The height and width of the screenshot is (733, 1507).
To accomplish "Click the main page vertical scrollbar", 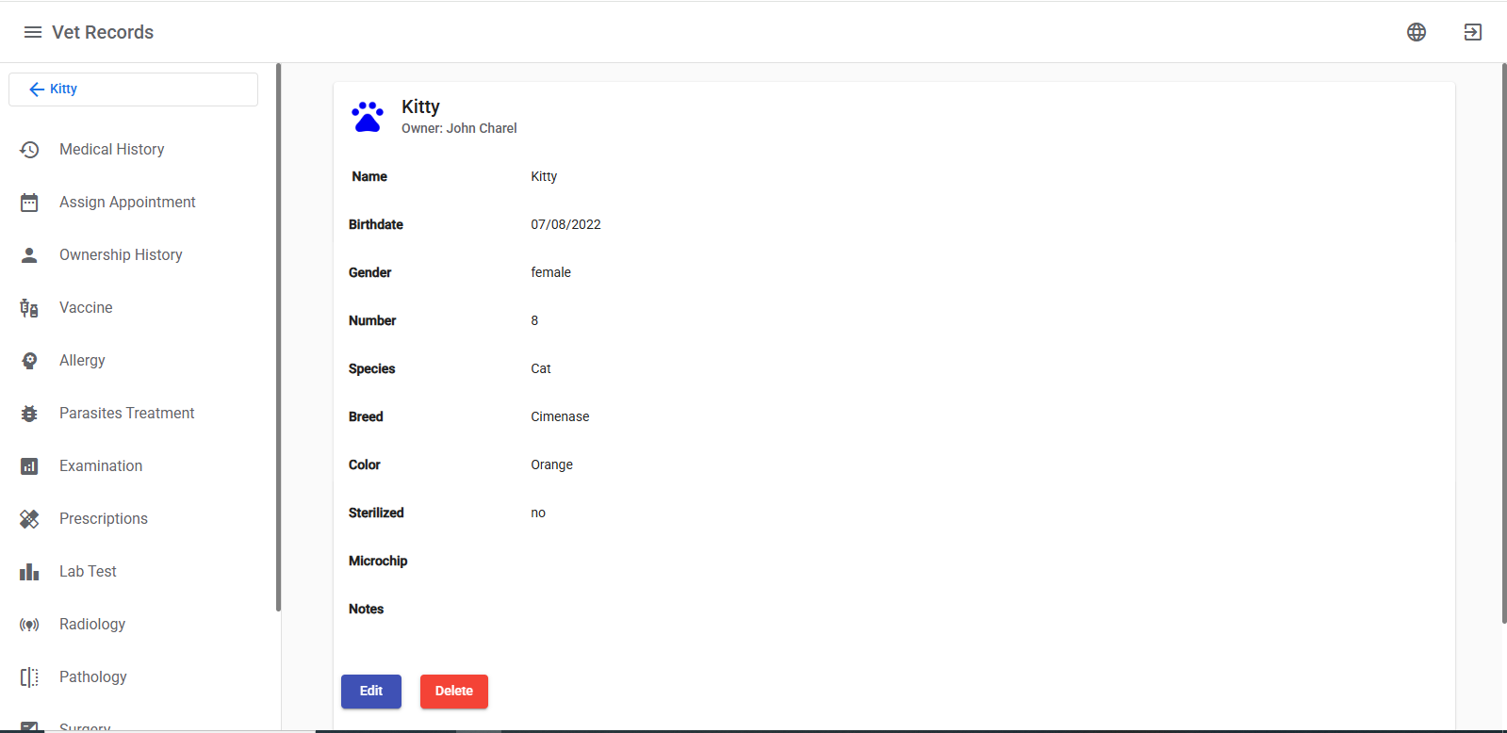I will tap(1503, 343).
